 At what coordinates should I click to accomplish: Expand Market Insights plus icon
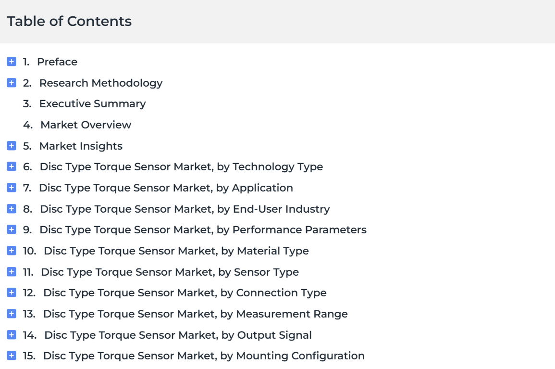12,146
